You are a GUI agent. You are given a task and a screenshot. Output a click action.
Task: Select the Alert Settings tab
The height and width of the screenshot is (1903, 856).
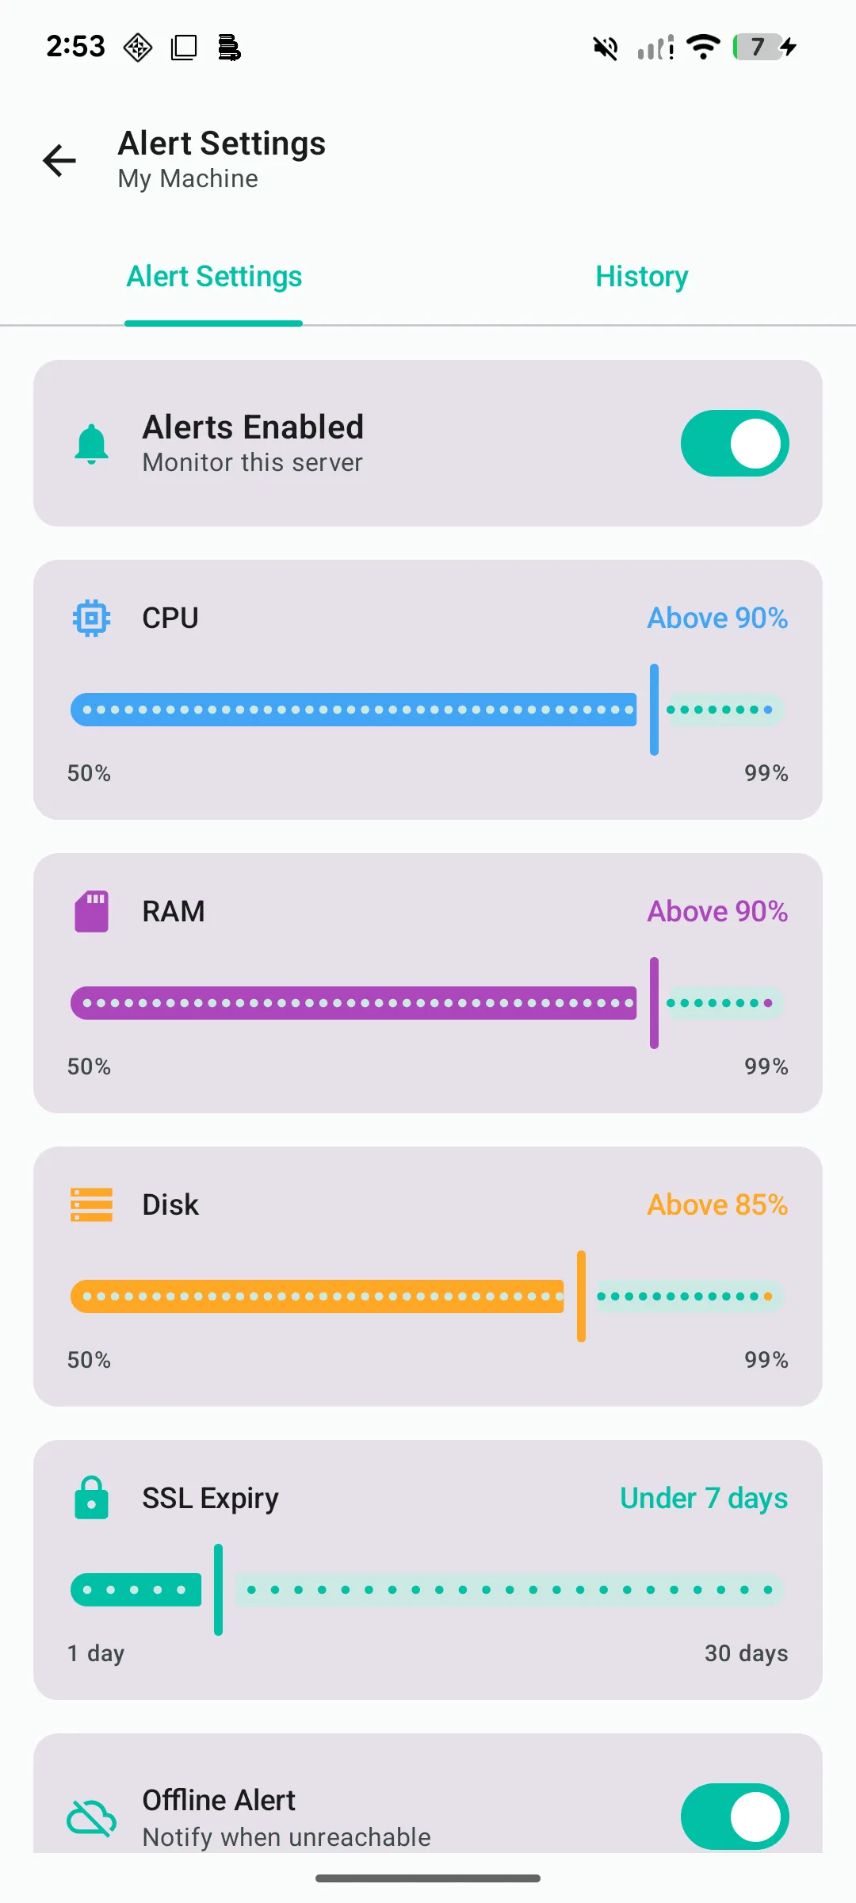213,276
